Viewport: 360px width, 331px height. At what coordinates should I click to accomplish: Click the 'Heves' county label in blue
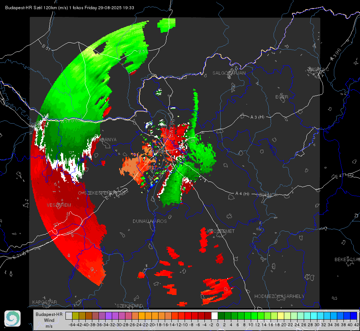pos(272,149)
